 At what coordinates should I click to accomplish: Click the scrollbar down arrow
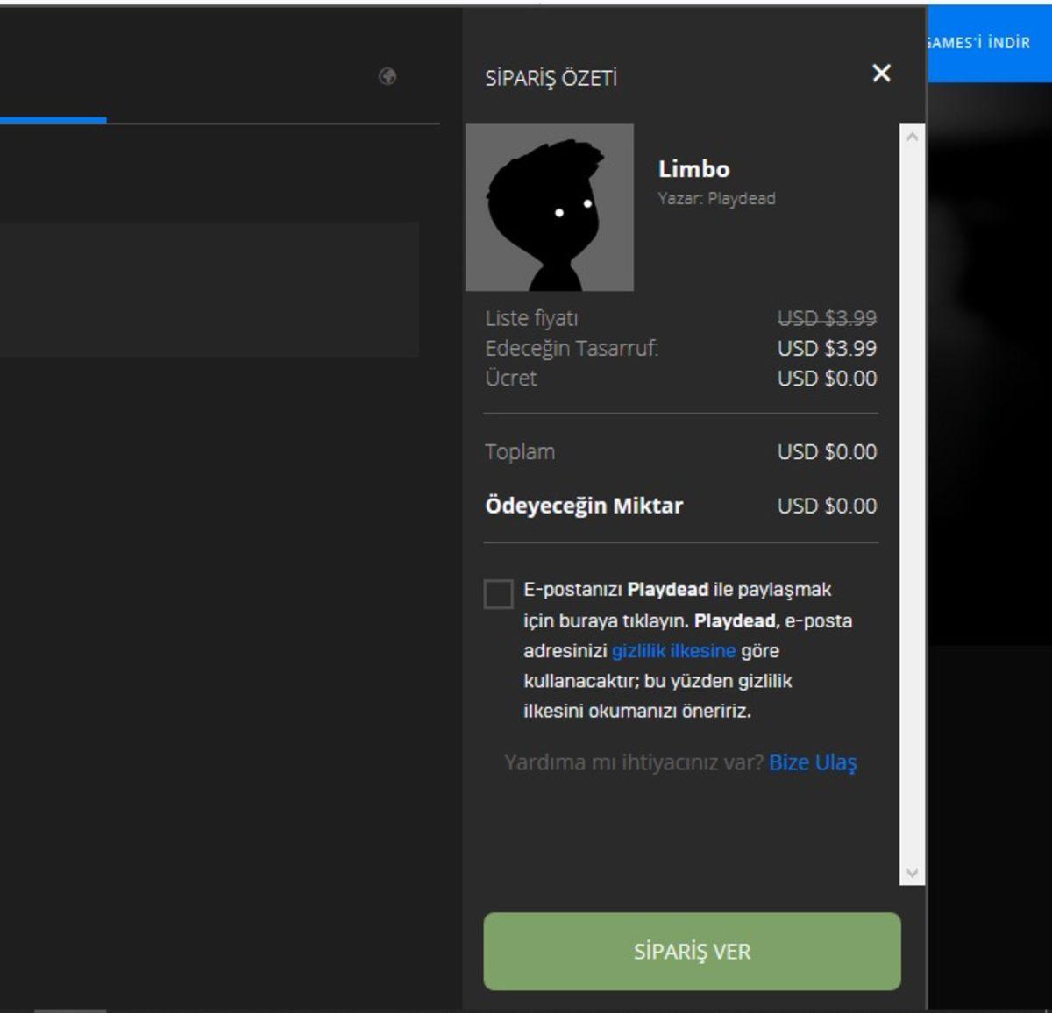pos(910,872)
